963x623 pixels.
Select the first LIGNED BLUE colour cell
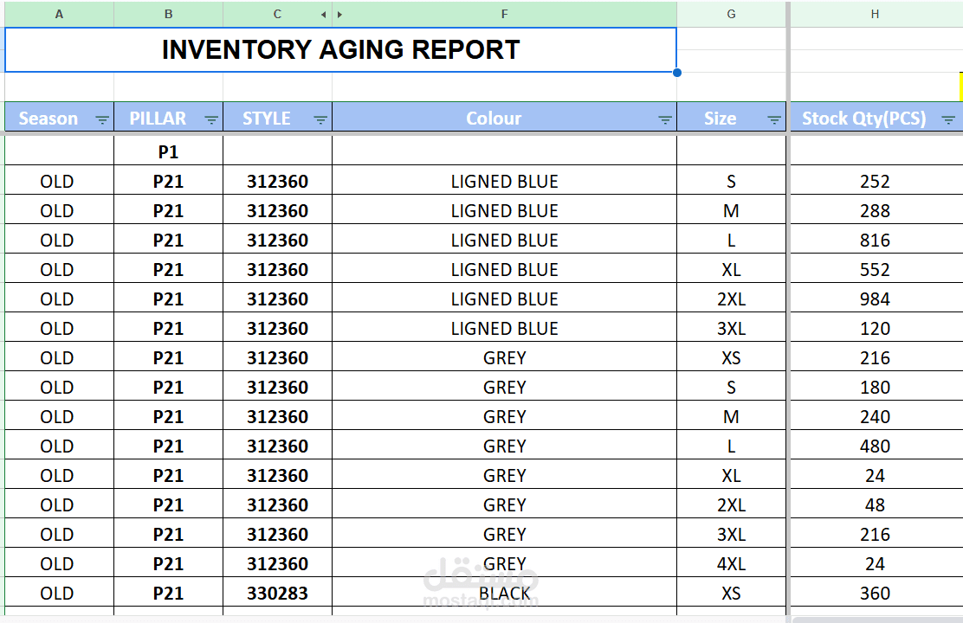504,182
